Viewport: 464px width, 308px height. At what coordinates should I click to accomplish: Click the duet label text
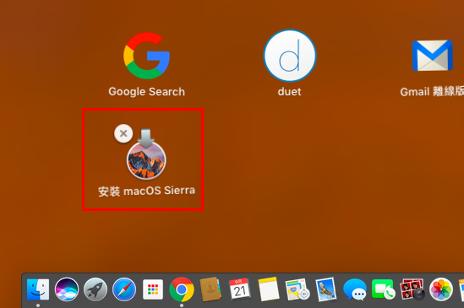tap(289, 92)
